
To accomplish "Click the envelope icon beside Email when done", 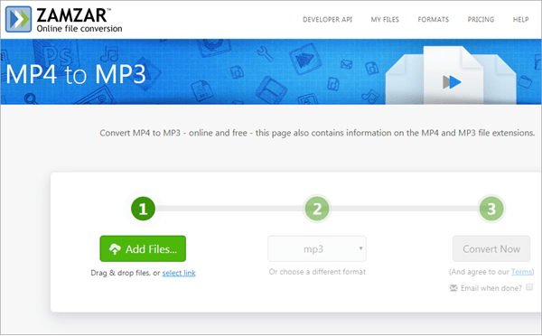I will point(453,288).
